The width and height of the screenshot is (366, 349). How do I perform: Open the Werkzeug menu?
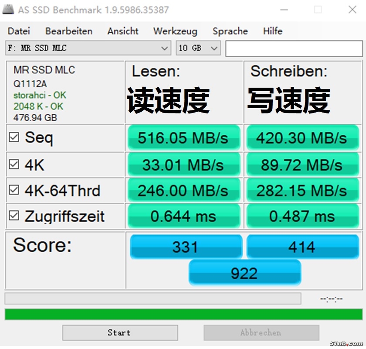175,31
